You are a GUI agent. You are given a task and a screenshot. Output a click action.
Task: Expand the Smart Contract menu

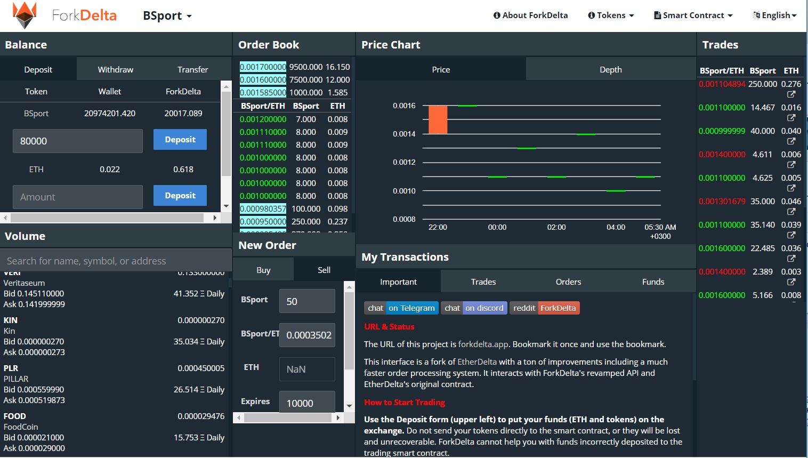tap(693, 15)
